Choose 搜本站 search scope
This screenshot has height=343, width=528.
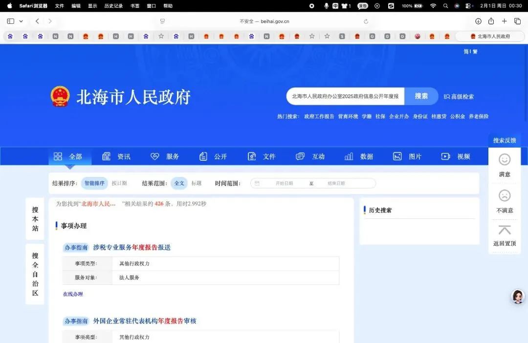[35, 219]
